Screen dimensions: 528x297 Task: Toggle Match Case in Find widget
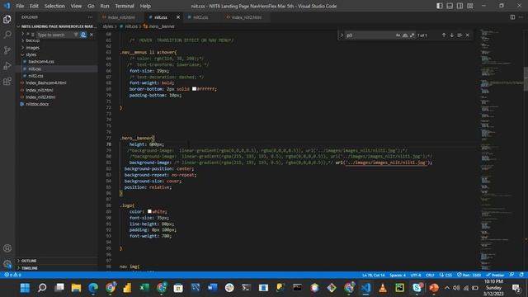point(398,35)
